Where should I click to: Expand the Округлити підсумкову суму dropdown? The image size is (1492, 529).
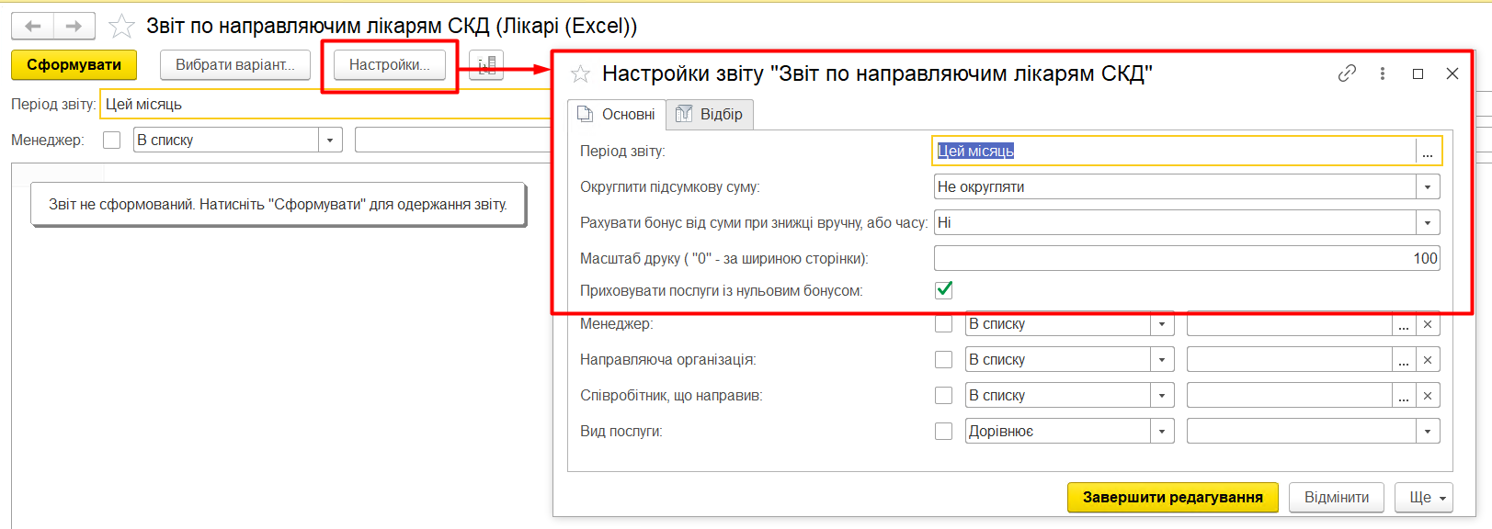click(x=1428, y=187)
